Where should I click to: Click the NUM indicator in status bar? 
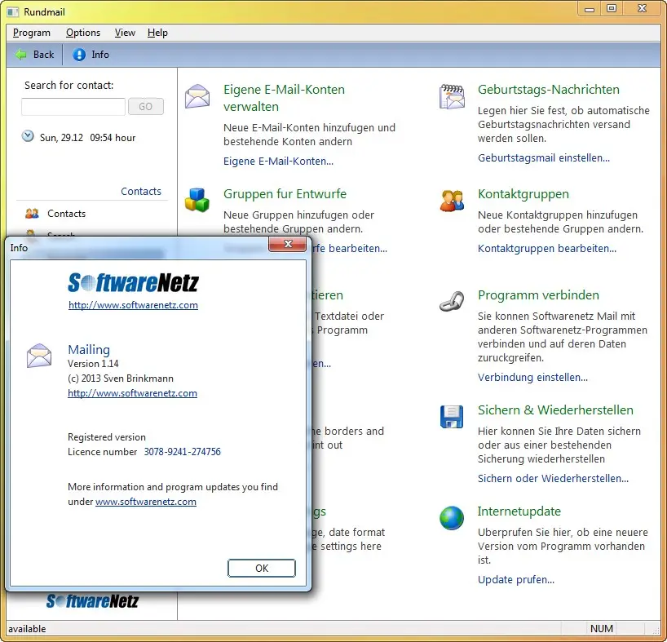602,629
